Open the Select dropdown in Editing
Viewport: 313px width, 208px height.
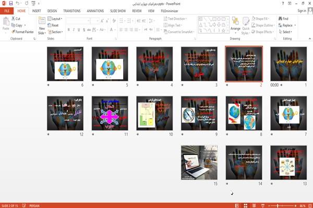285,32
